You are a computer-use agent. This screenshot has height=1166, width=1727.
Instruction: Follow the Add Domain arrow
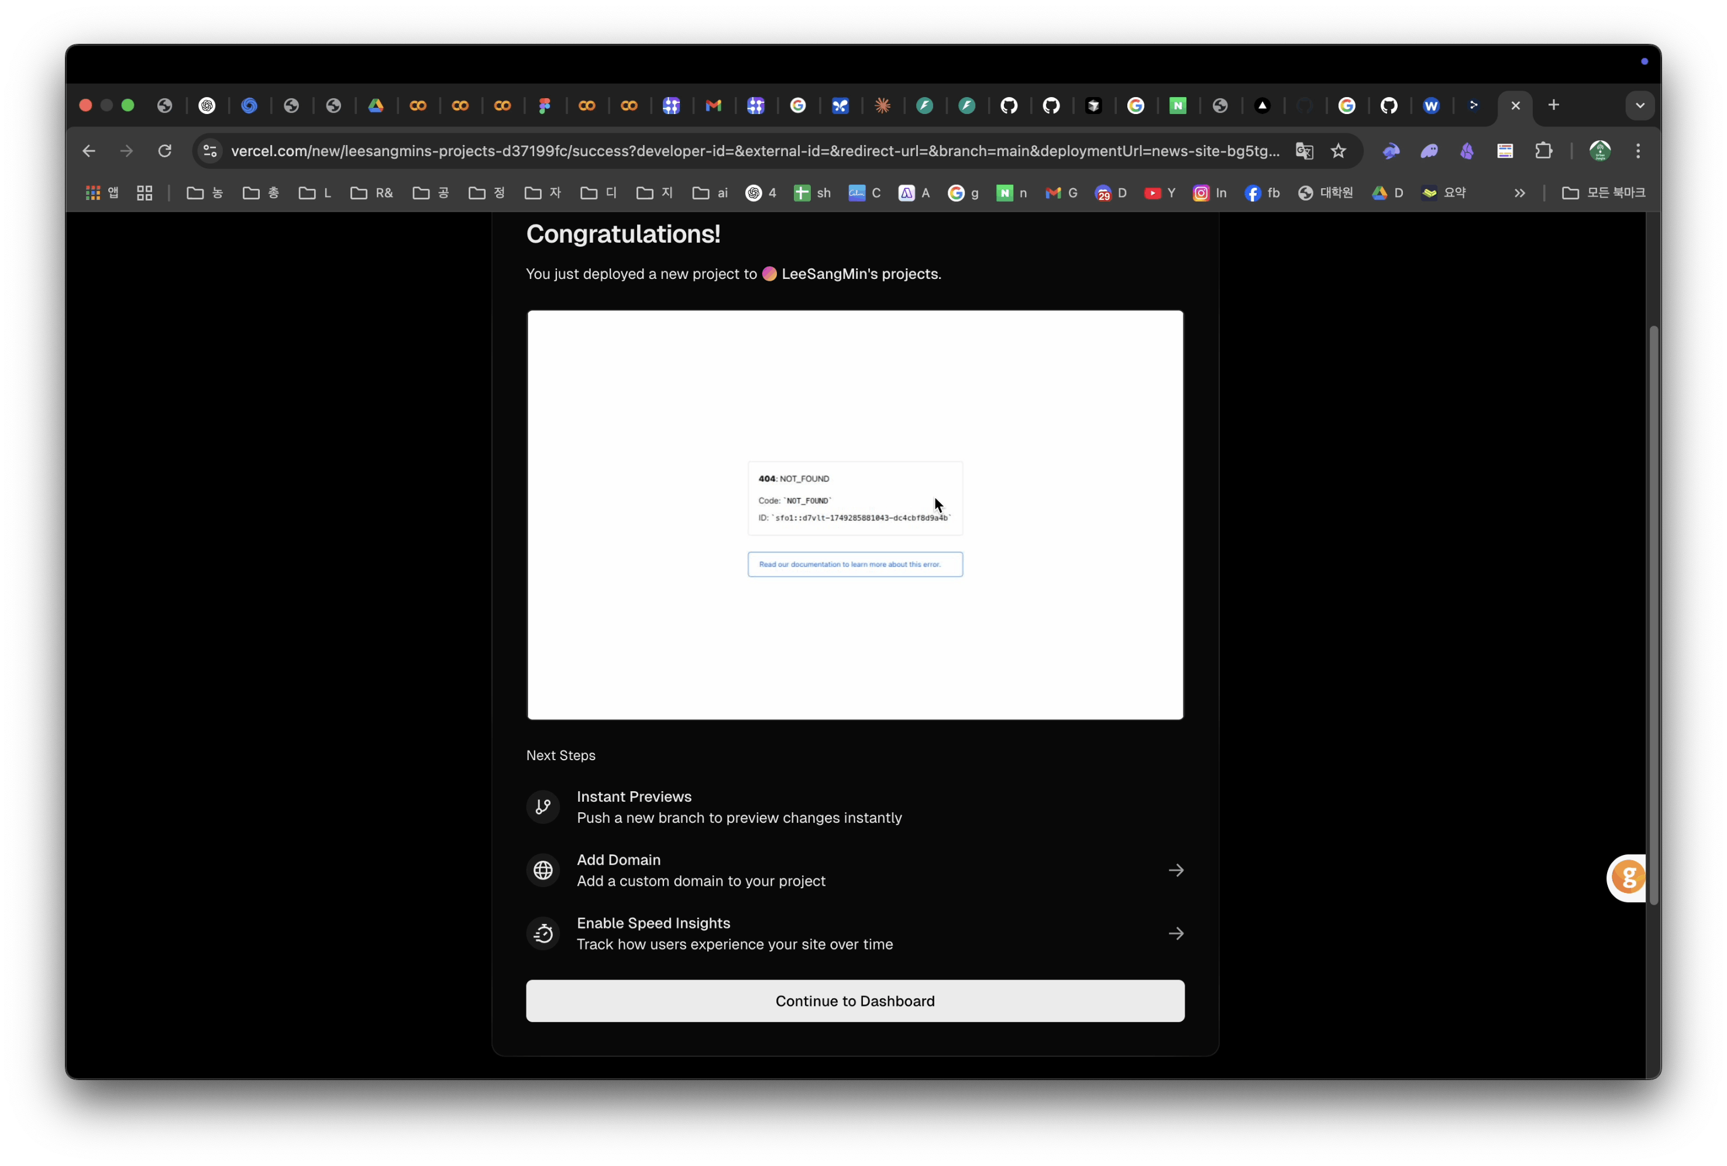(x=1175, y=871)
